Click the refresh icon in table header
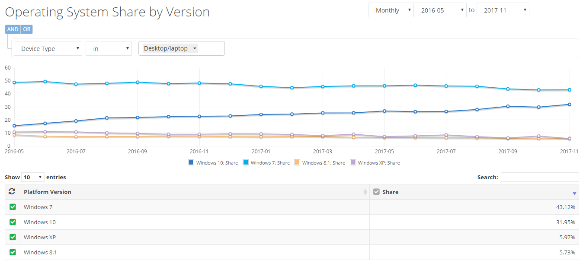 [x=12, y=192]
